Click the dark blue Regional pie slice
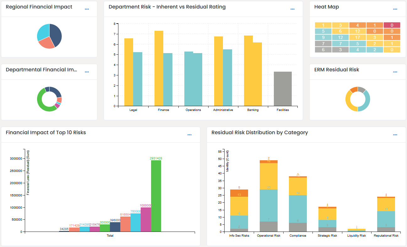This screenshot has height=247, width=407. pyautogui.click(x=55, y=34)
